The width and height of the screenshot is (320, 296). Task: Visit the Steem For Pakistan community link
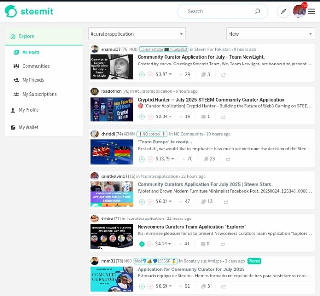pyautogui.click(x=212, y=49)
